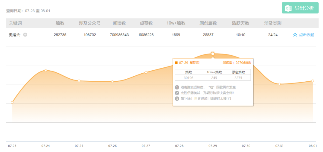Click the 篇数 column header

pyautogui.click(x=60, y=23)
